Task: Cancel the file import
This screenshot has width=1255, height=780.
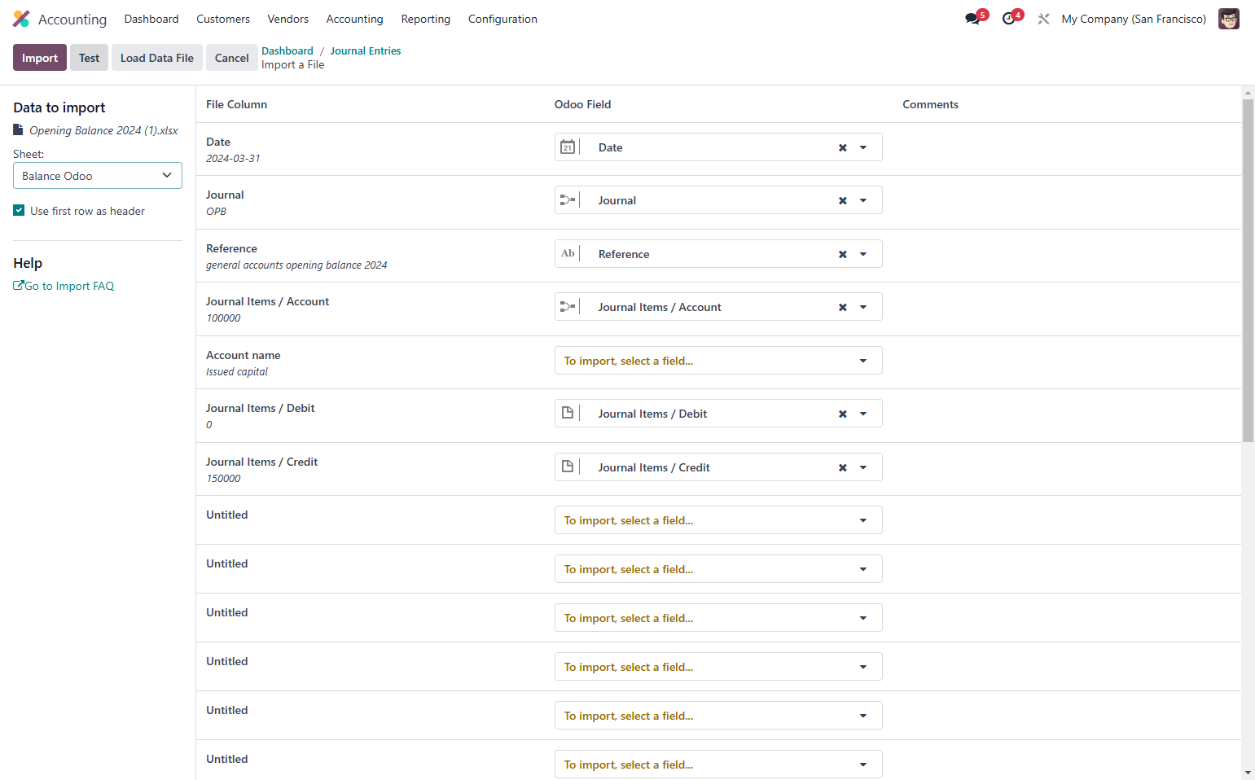Action: 231,58
